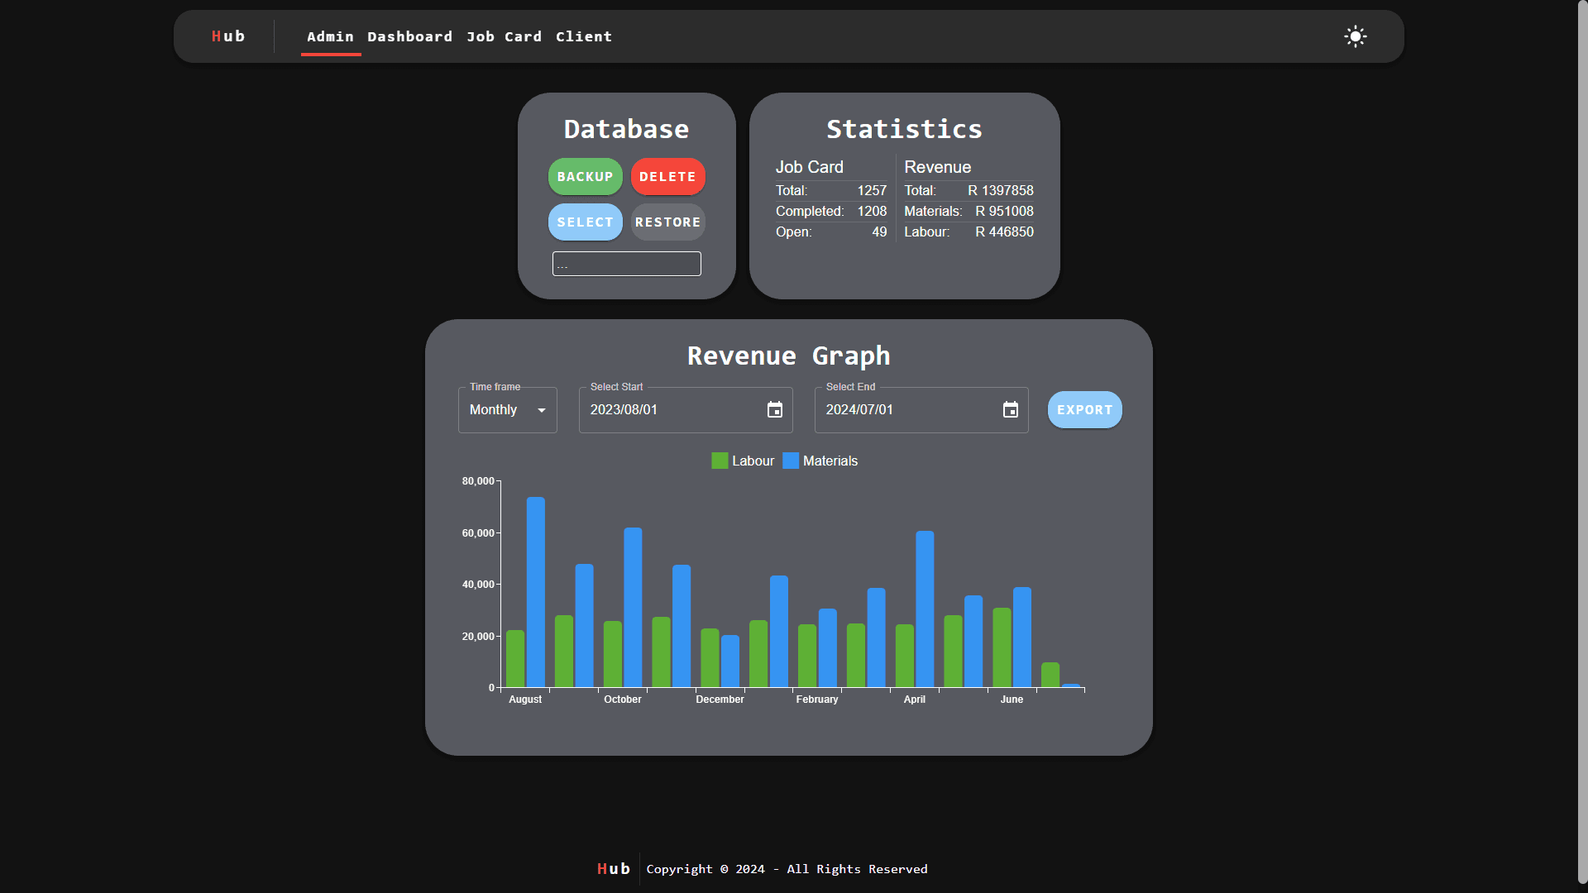Toggle the Materials series via its blue legend swatch
The width and height of the screenshot is (1588, 893).
[791, 461]
